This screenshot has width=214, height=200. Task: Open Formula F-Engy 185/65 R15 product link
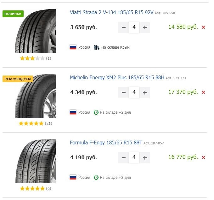tap(106, 143)
